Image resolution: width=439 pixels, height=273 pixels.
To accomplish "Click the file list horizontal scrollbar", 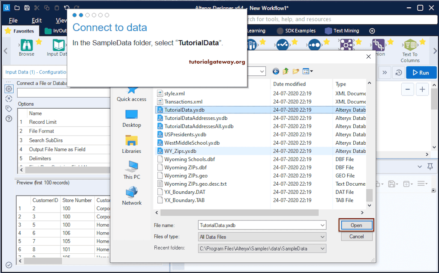I will tap(239, 213).
